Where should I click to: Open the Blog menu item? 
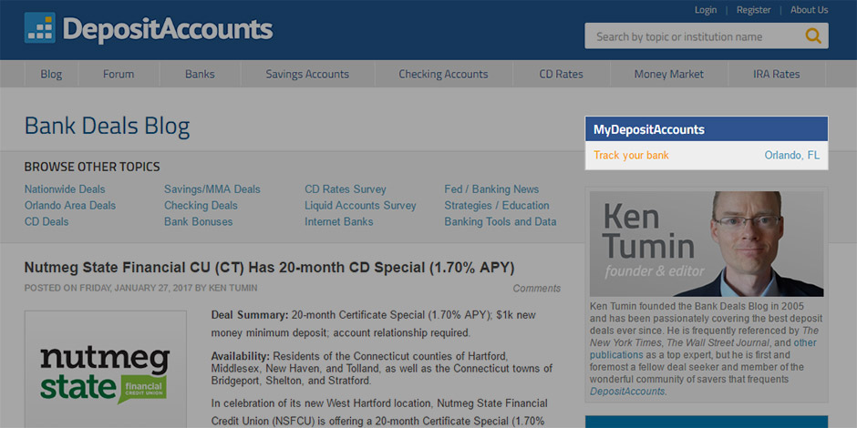[x=51, y=75]
